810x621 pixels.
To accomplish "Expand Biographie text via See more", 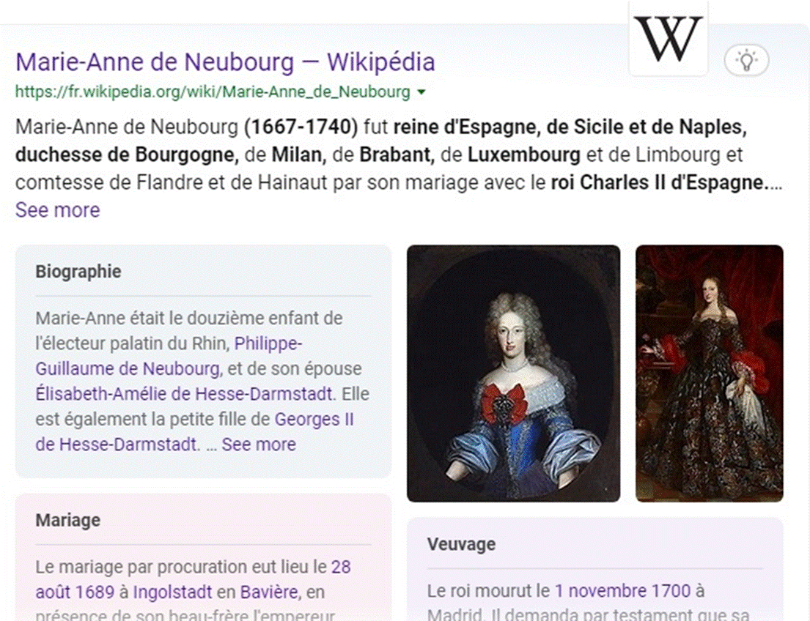I will (259, 444).
